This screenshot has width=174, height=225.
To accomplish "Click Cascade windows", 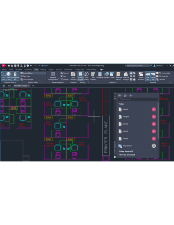I will coord(160,80).
